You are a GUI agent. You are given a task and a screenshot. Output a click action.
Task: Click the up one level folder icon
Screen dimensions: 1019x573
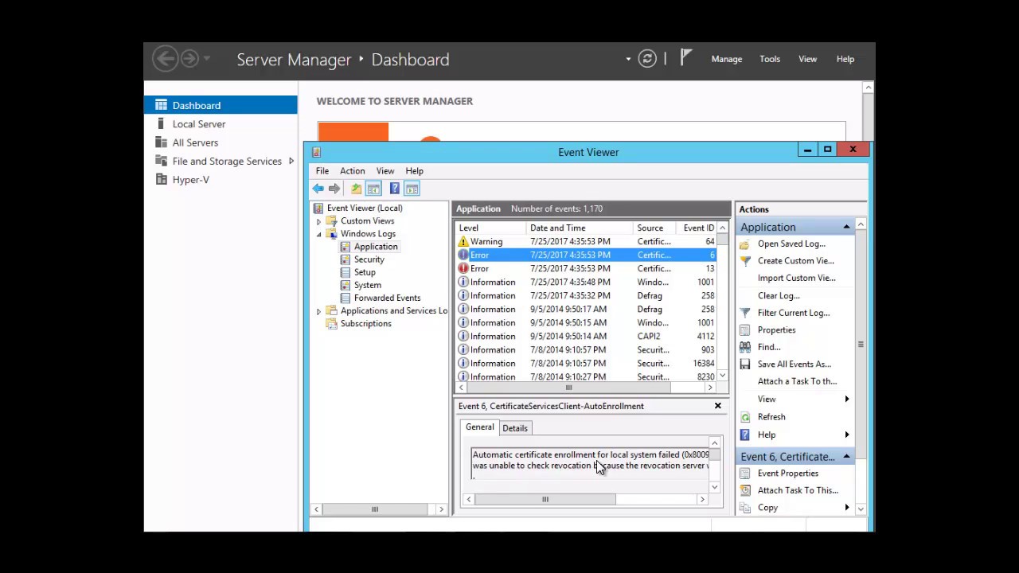tap(356, 189)
